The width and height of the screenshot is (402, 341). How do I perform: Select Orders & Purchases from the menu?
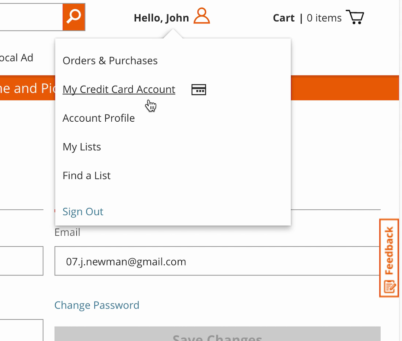pyautogui.click(x=110, y=61)
